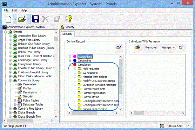Click the New document toolbar icon

point(8,19)
